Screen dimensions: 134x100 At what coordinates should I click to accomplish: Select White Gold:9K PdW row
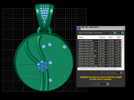pyautogui.click(x=99, y=56)
